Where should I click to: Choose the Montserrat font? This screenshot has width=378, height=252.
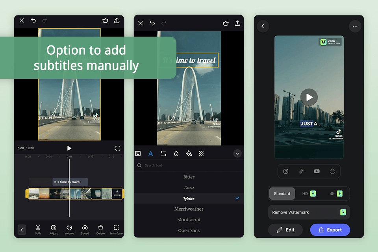click(189, 220)
